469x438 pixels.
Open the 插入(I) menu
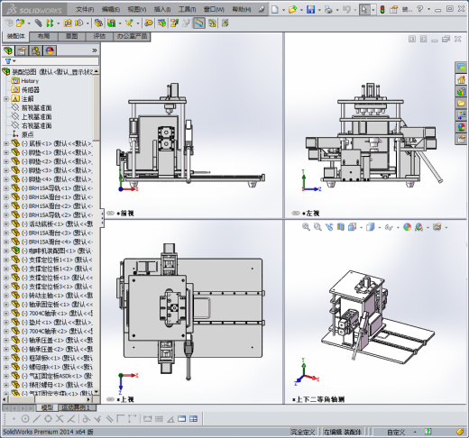[162, 10]
